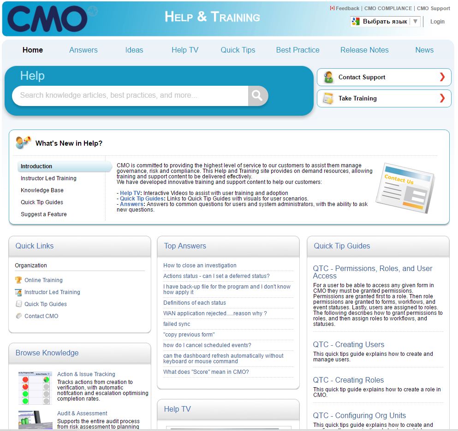
Task: Open the back-up file question link
Action: [227, 289]
